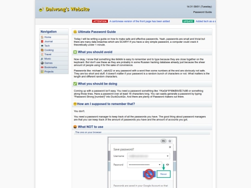
Task: Click the 'You don't.' text line
Action: (x=79, y=111)
